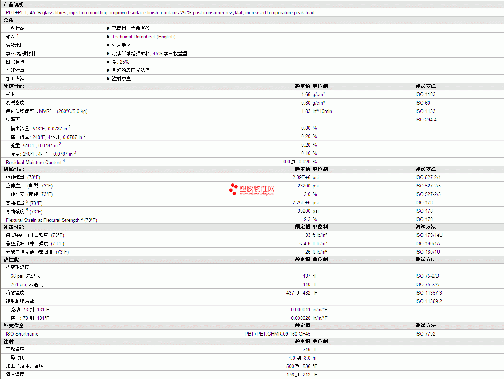Click the 'PBT+PET,GHMR,09-160,GF45' shortname value

278,334
